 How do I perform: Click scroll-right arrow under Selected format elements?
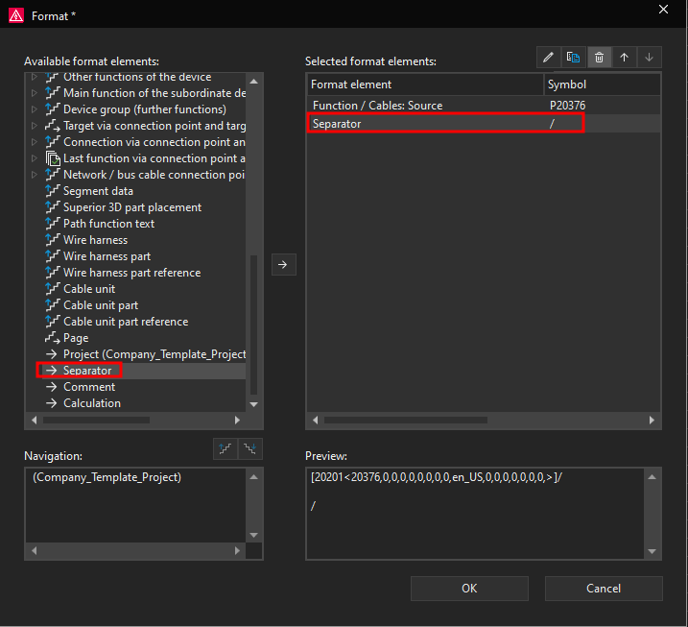tap(652, 421)
